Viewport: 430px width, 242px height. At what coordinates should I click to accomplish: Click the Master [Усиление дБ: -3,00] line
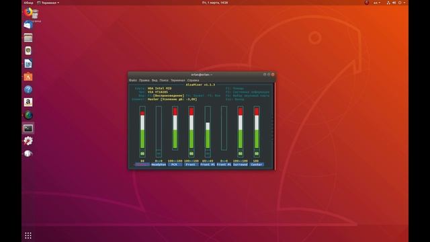172,99
